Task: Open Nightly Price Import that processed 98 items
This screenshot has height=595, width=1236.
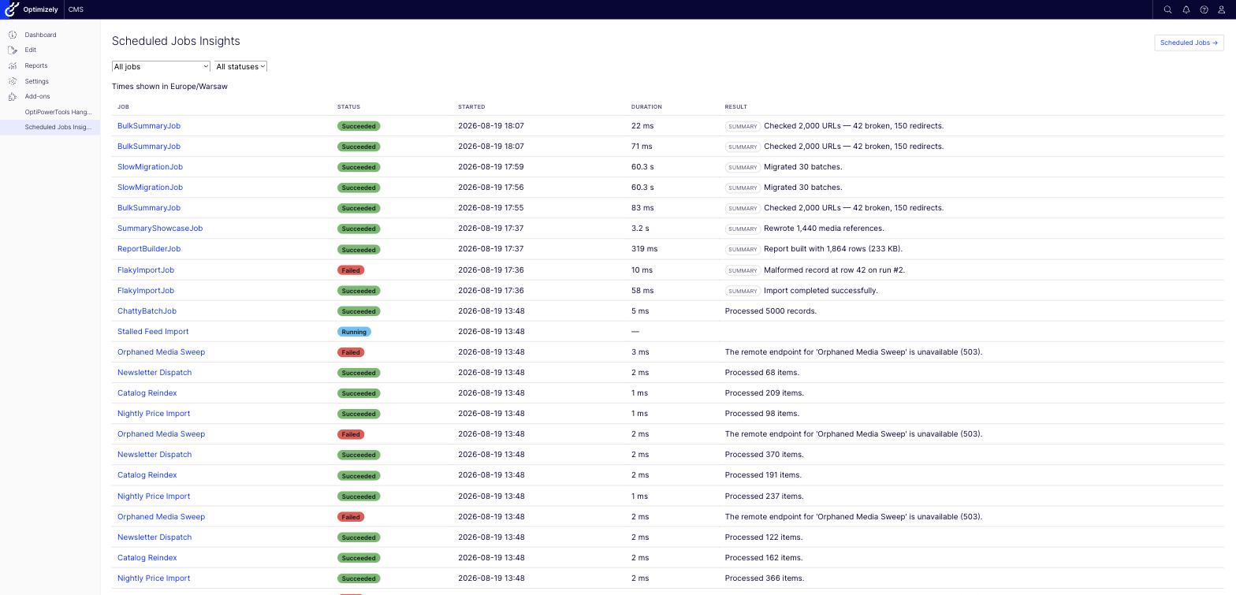Action: coord(154,414)
